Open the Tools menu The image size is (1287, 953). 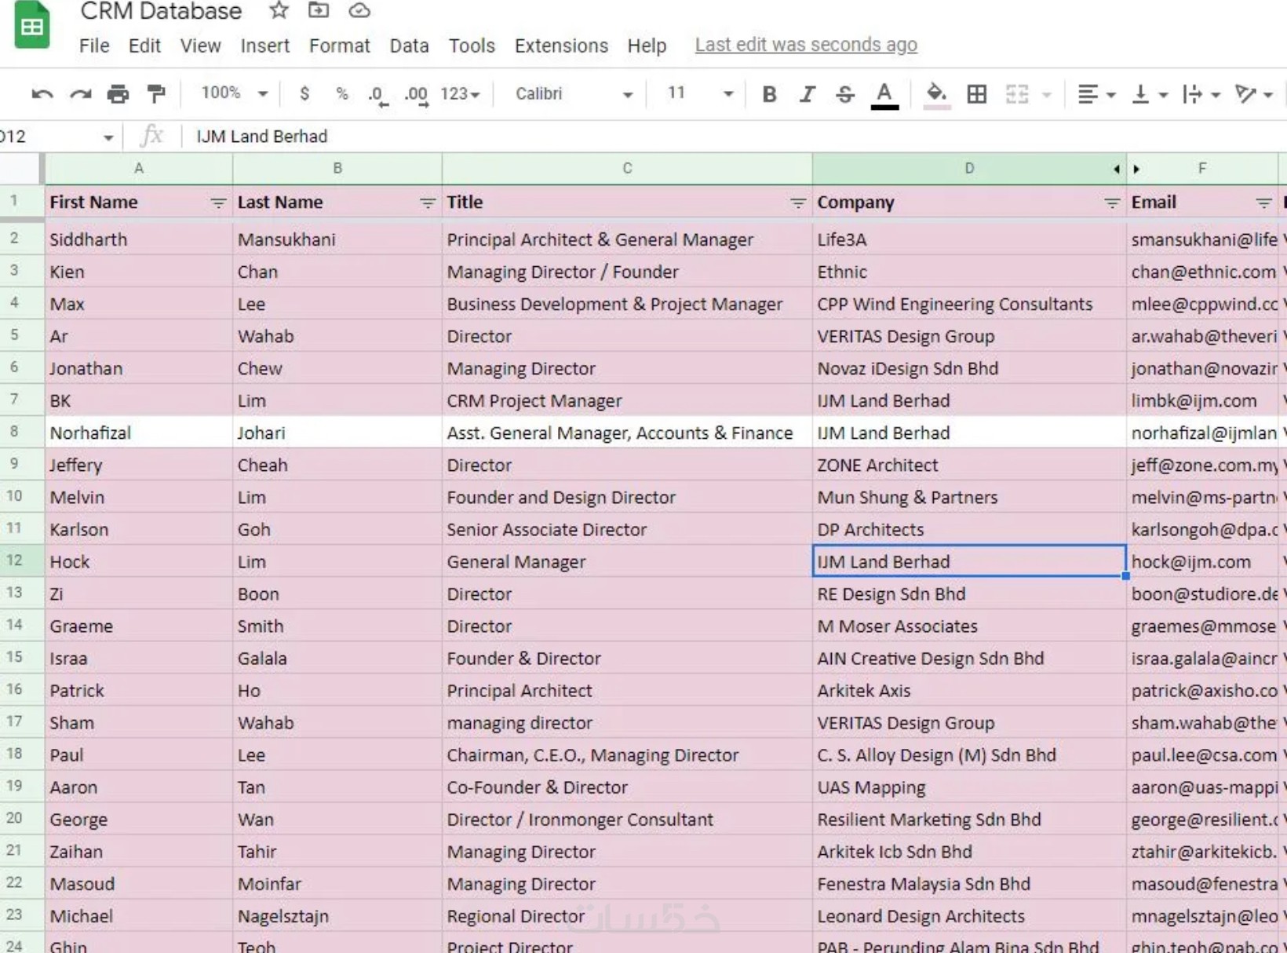[472, 46]
